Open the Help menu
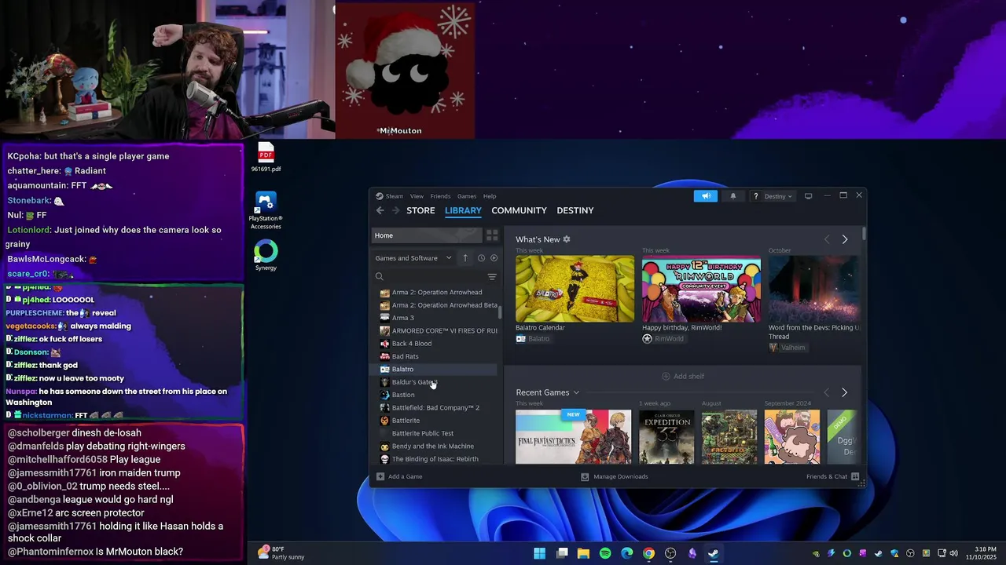This screenshot has width=1006, height=565. (490, 196)
